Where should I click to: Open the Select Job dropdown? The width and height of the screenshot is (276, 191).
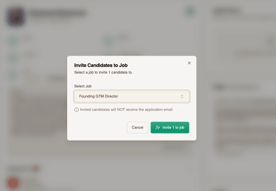click(x=132, y=96)
